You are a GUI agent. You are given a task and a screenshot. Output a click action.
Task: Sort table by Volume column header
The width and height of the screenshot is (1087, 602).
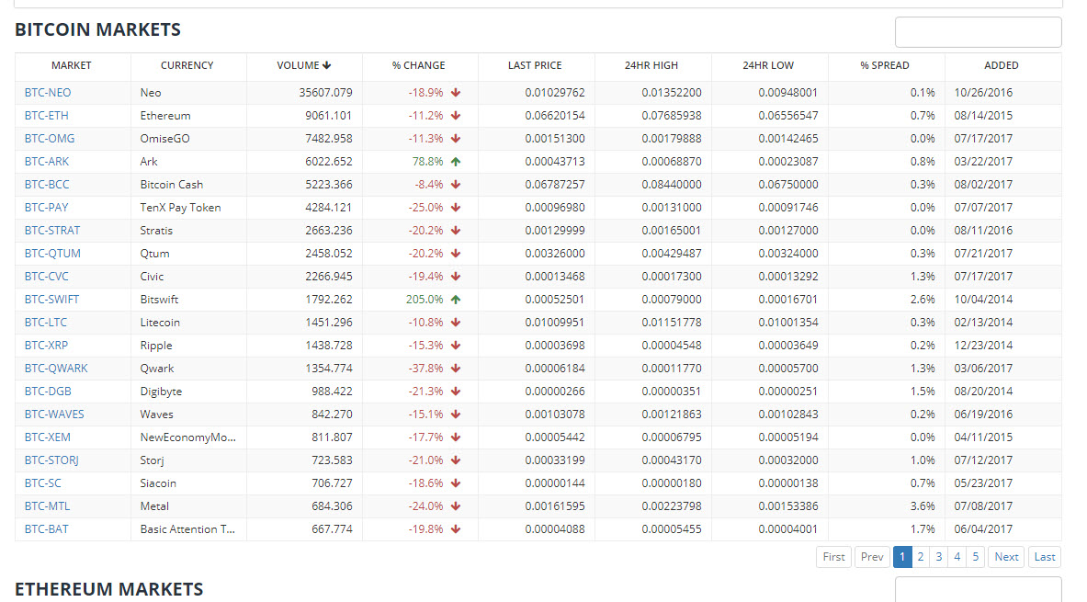tap(303, 65)
